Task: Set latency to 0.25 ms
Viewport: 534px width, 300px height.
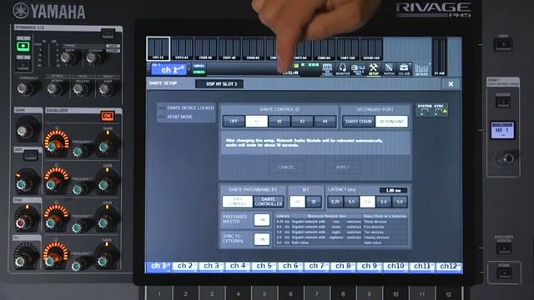Action: (335, 202)
